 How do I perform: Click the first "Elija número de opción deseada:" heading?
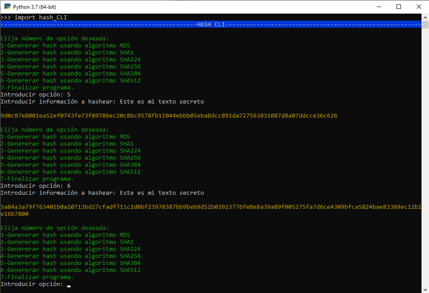tap(55, 39)
